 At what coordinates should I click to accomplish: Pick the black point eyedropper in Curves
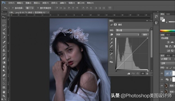click(x=111, y=39)
